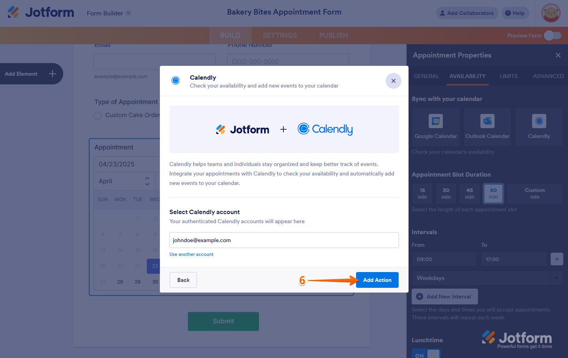
Task: Click the Add Action button
Action: click(x=377, y=280)
